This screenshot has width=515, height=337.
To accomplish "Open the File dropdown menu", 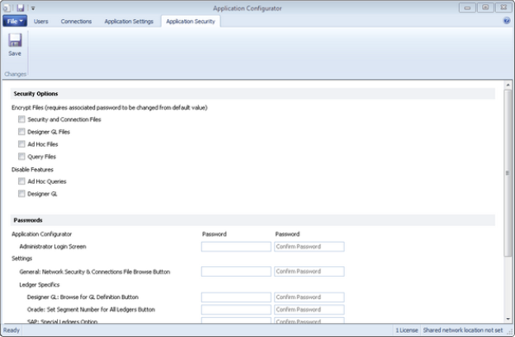I will coord(15,21).
